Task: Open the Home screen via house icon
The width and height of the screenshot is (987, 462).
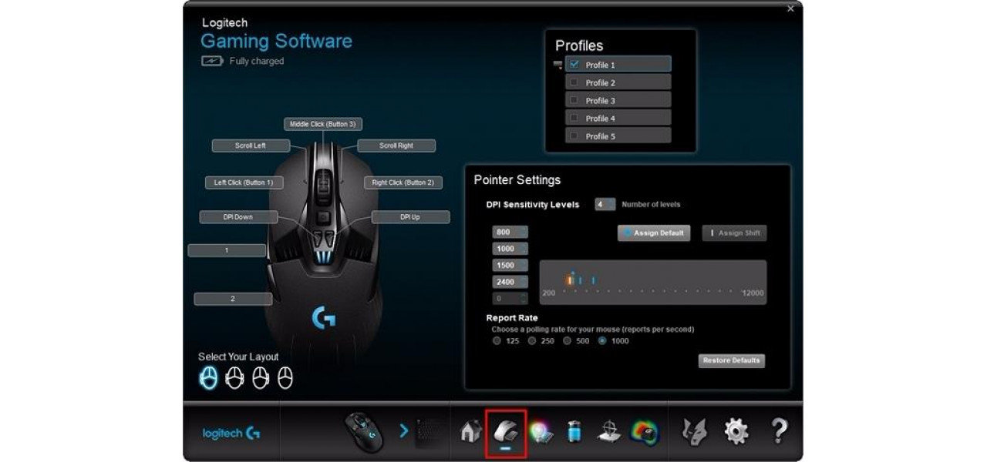Action: tap(470, 431)
